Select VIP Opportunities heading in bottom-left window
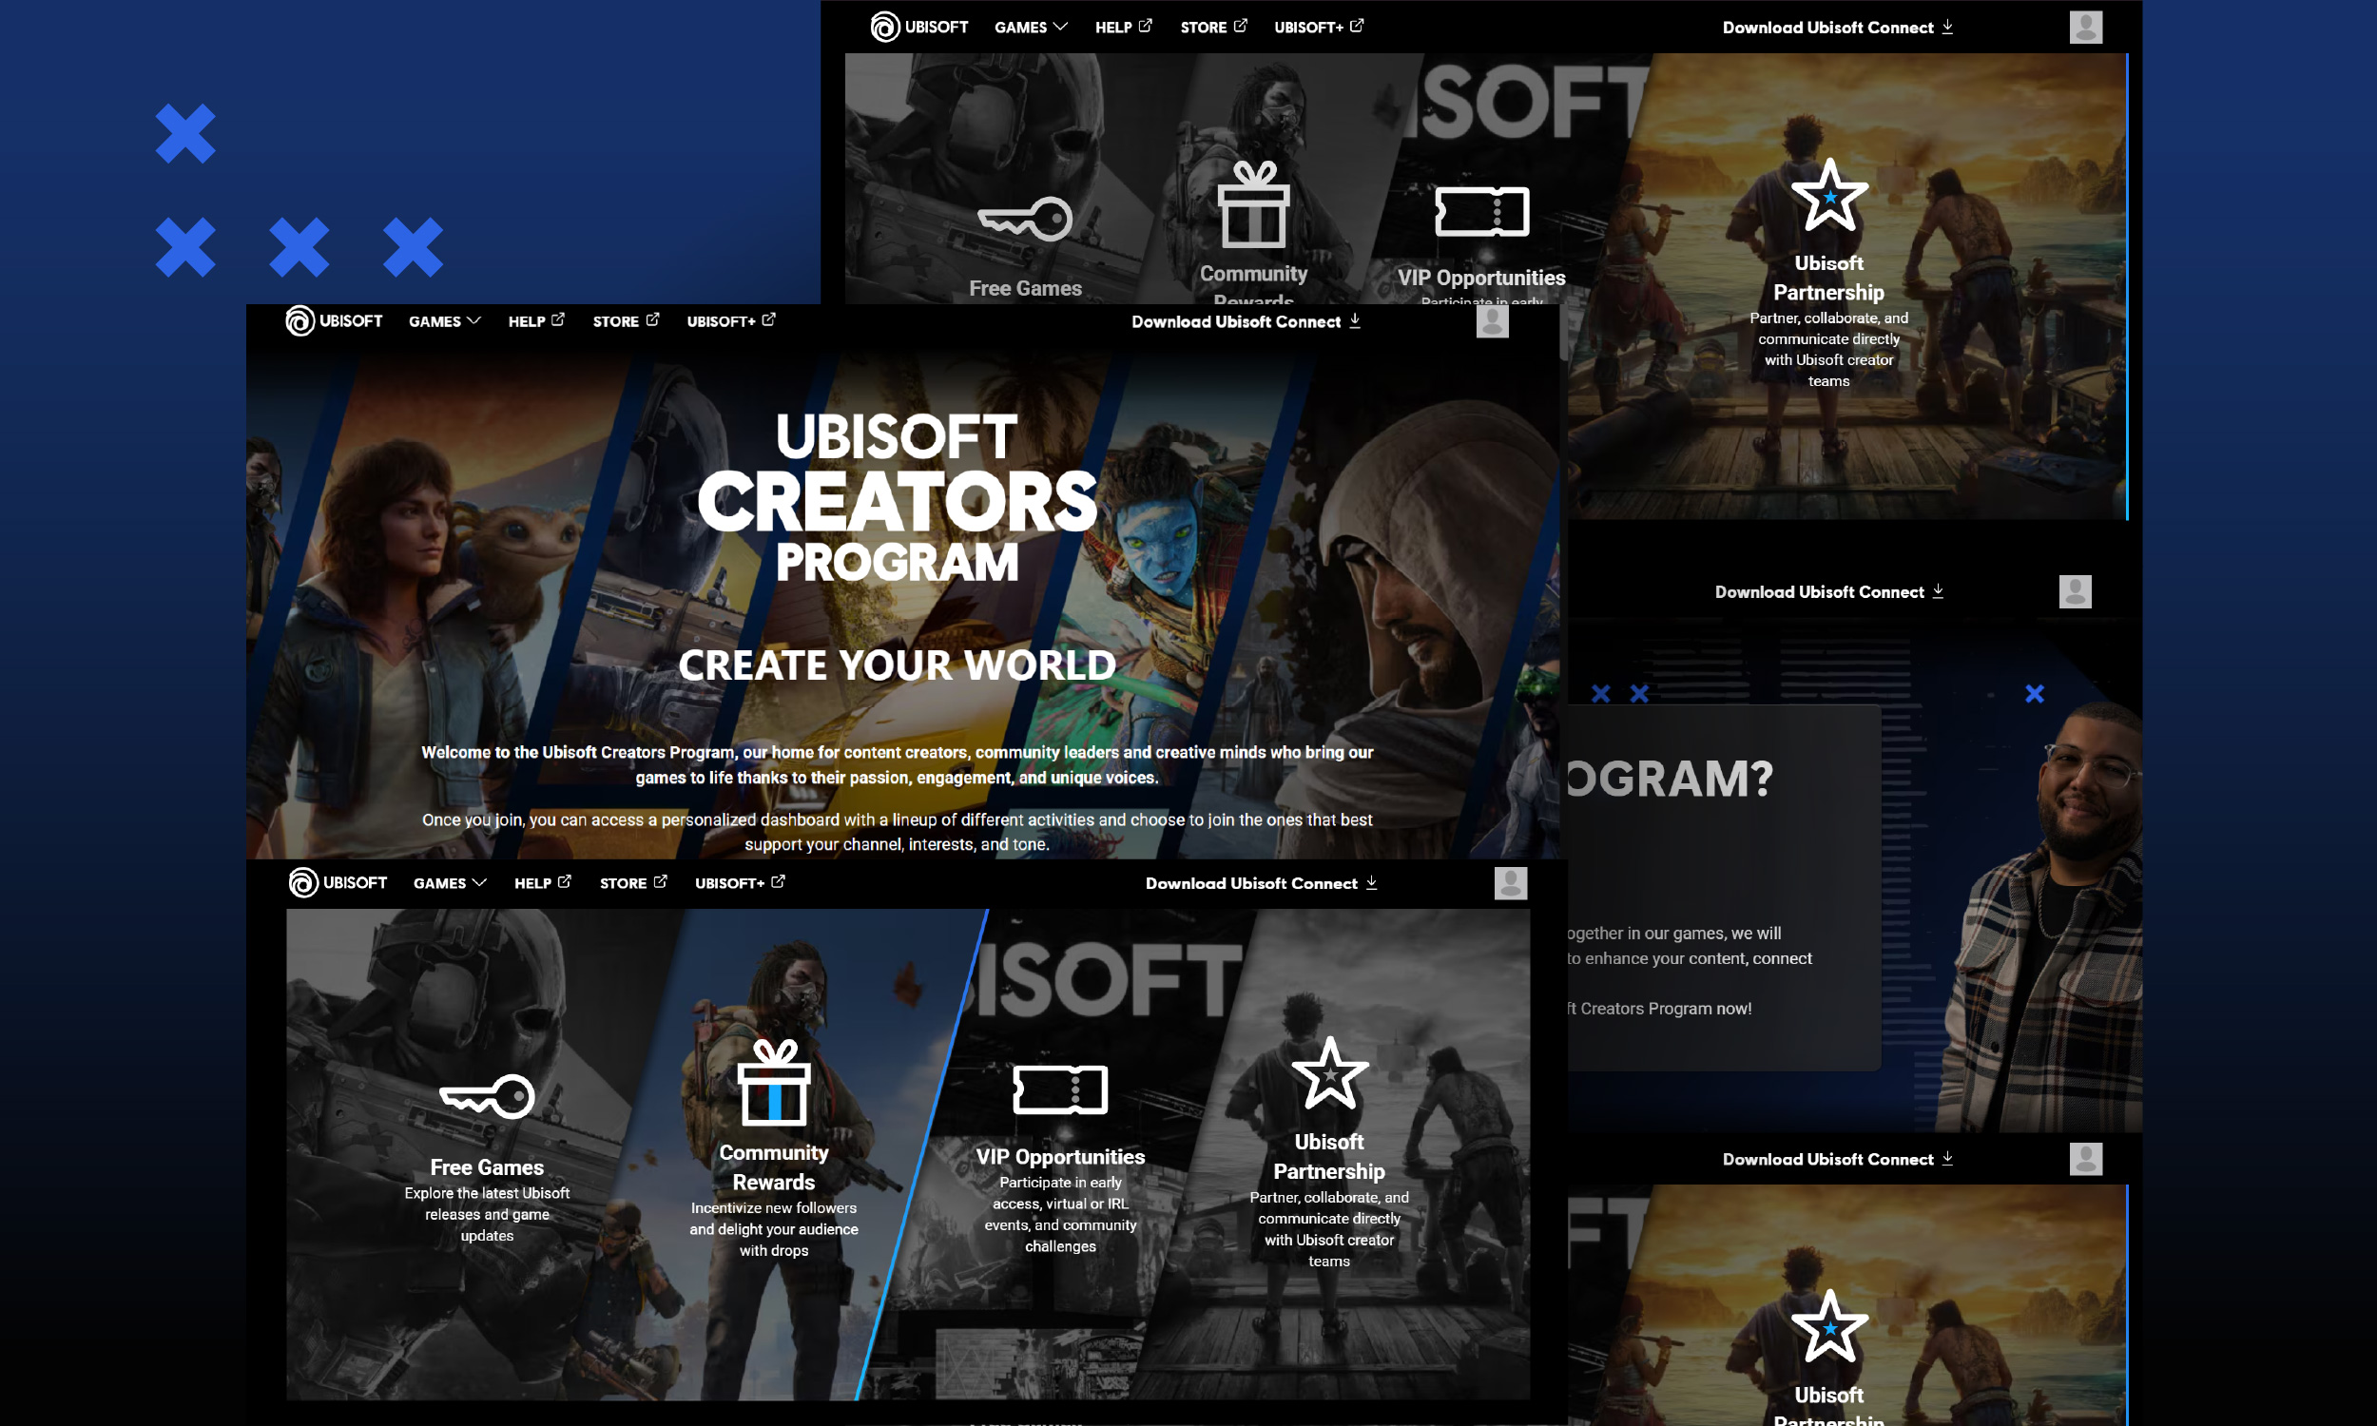This screenshot has height=1426, width=2377. point(1060,1156)
